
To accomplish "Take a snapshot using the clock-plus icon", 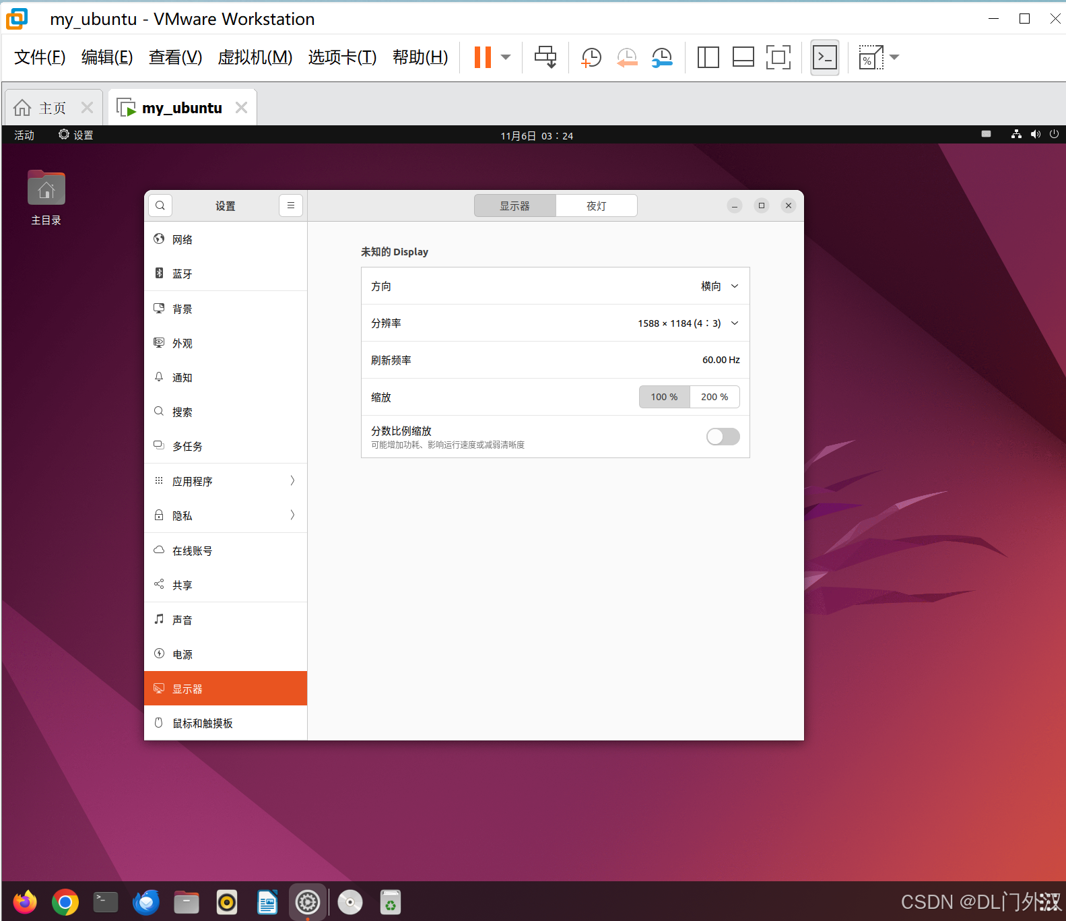I will coord(591,57).
